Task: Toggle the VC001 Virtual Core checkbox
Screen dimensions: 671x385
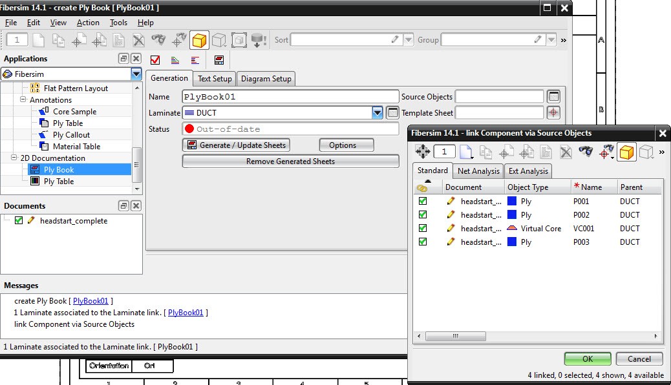Action: coord(423,228)
